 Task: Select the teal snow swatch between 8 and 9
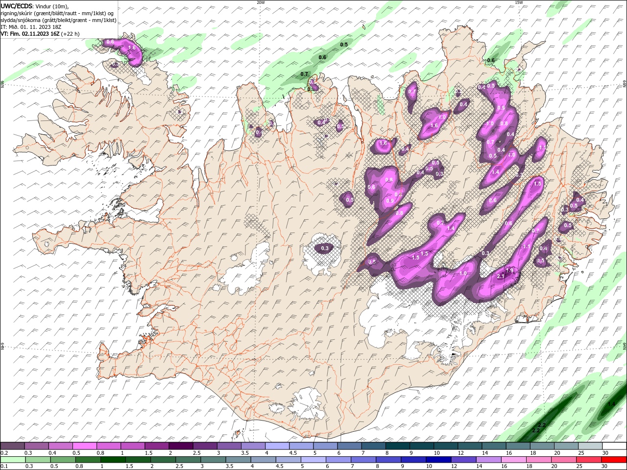397,446
